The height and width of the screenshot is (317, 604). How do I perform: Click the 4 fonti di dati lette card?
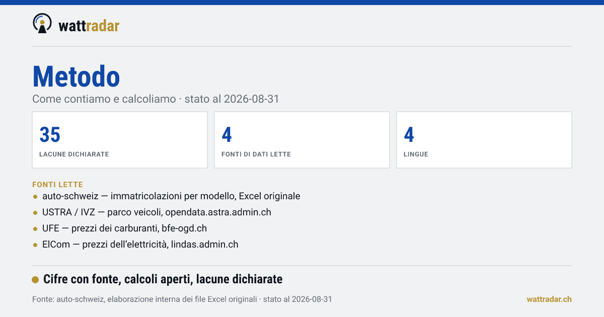click(302, 140)
